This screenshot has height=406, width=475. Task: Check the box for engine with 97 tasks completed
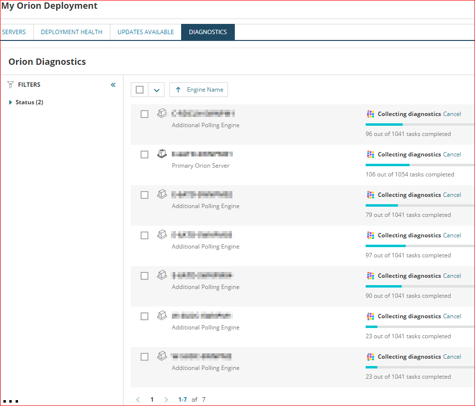145,235
